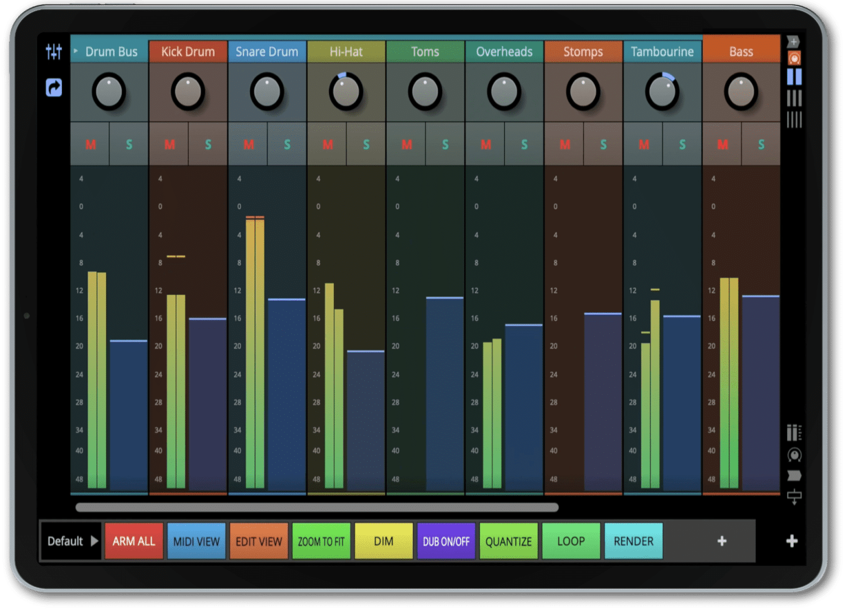The height and width of the screenshot is (611, 849).
Task: Enable DUB ON/OFF mode
Action: pyautogui.click(x=446, y=541)
